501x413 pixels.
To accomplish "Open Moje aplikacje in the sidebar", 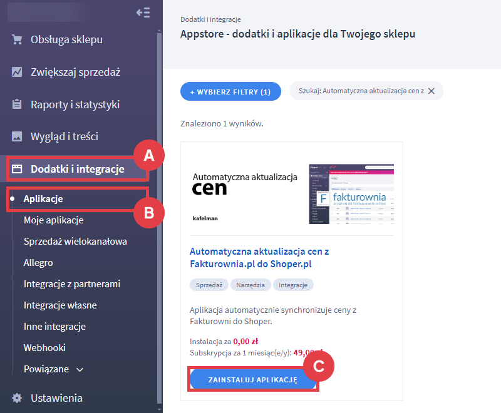I will (54, 220).
